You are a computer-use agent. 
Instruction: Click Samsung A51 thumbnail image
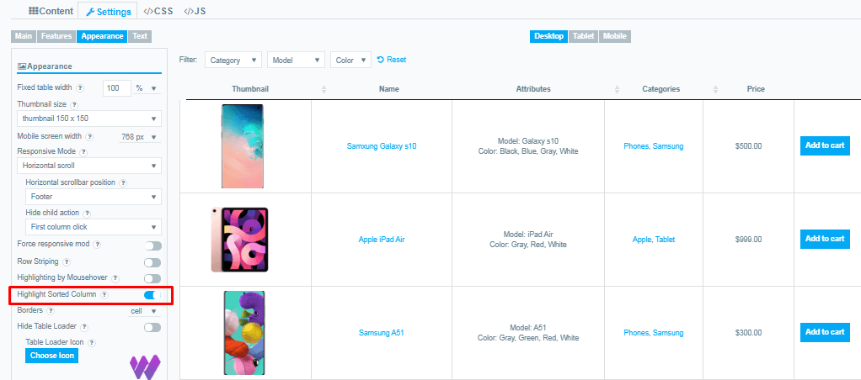[x=244, y=333]
